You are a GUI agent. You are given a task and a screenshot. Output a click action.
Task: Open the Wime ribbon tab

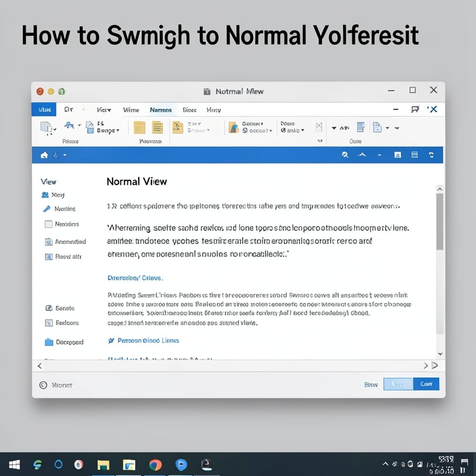tap(131, 110)
